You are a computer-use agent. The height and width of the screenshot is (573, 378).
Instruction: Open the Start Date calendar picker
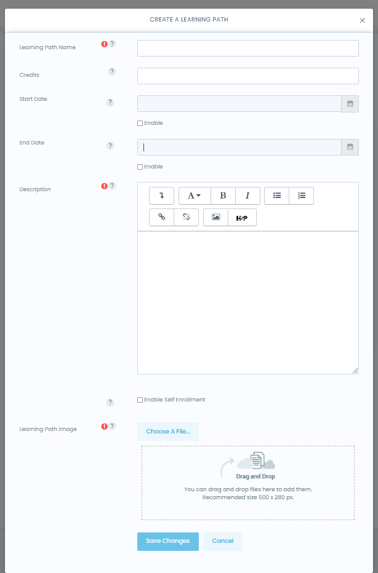click(350, 104)
